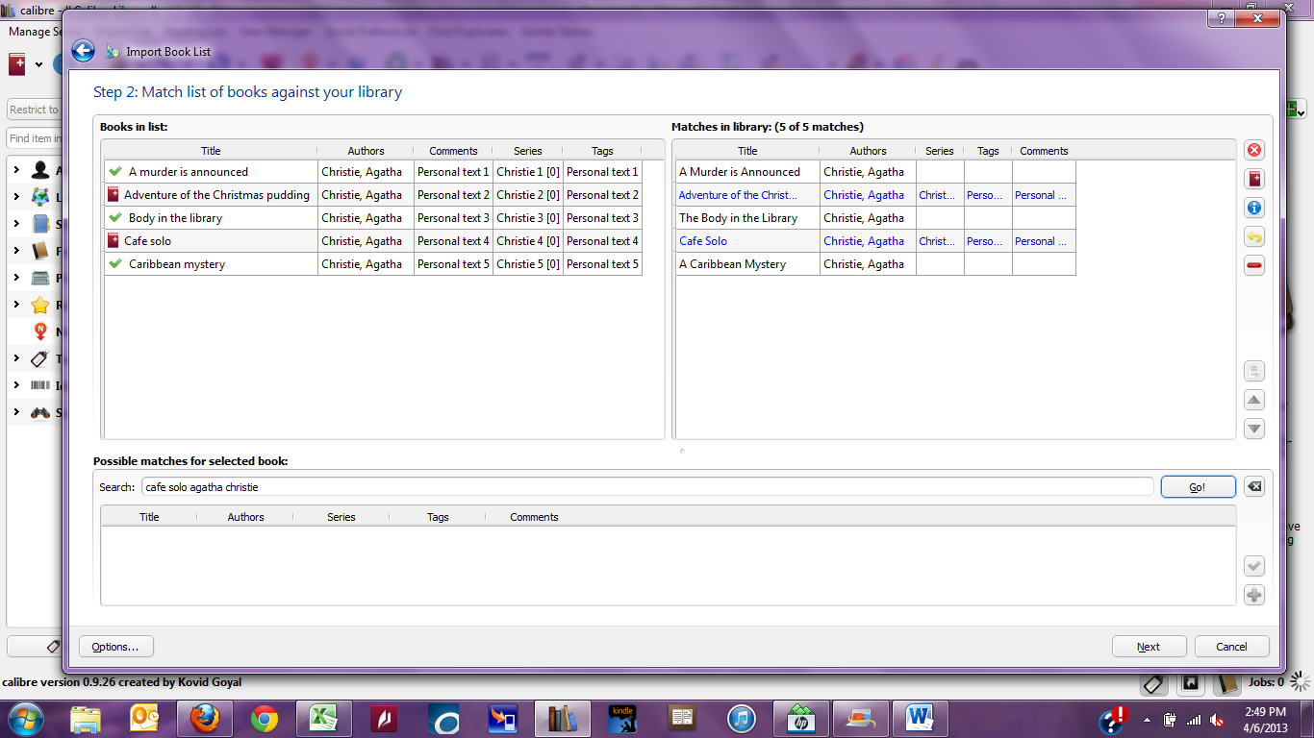Click the Restrict to field in calibre
Image resolution: width=1314 pixels, height=738 pixels.
coord(35,110)
